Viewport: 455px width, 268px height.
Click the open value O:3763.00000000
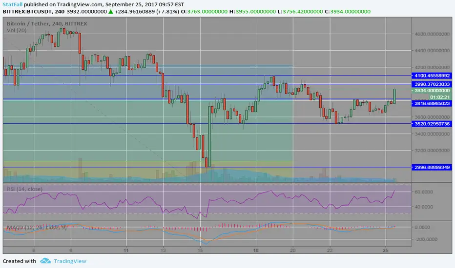coord(204,12)
